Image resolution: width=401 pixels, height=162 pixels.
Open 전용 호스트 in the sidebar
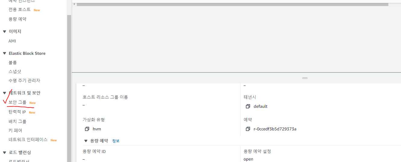[x=20, y=10]
